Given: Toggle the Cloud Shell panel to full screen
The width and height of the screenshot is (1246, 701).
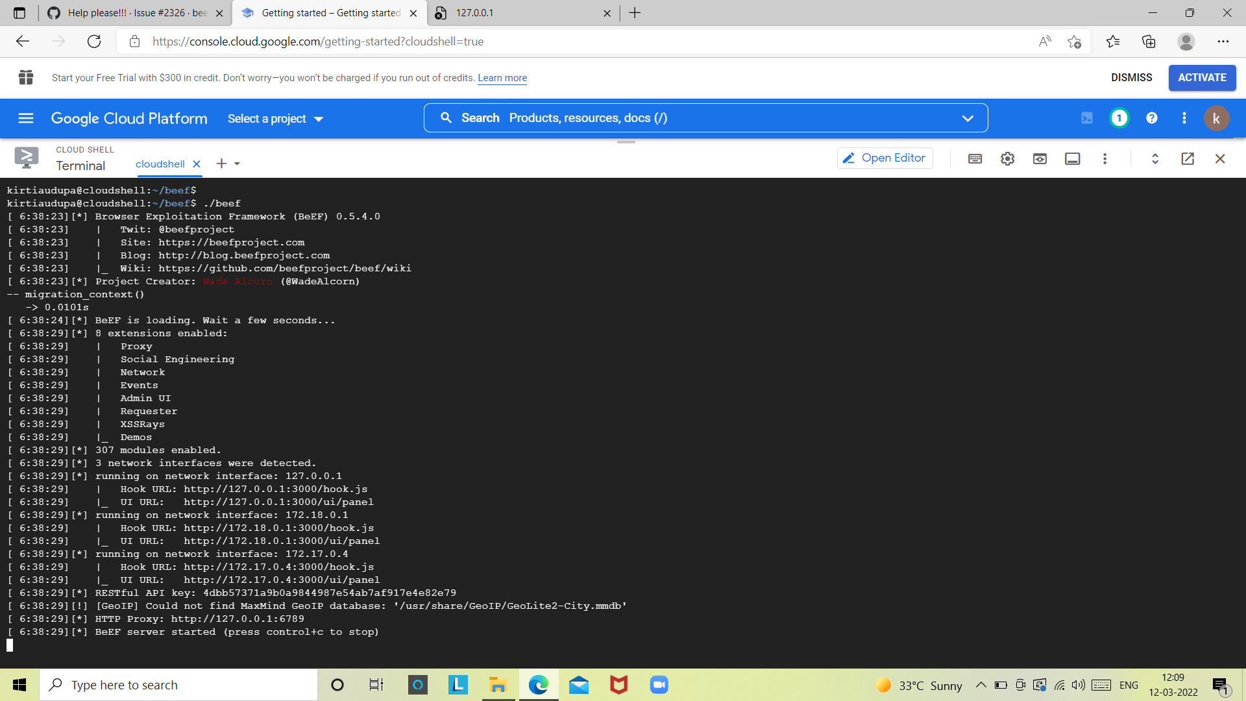Looking at the screenshot, I should tap(1154, 158).
